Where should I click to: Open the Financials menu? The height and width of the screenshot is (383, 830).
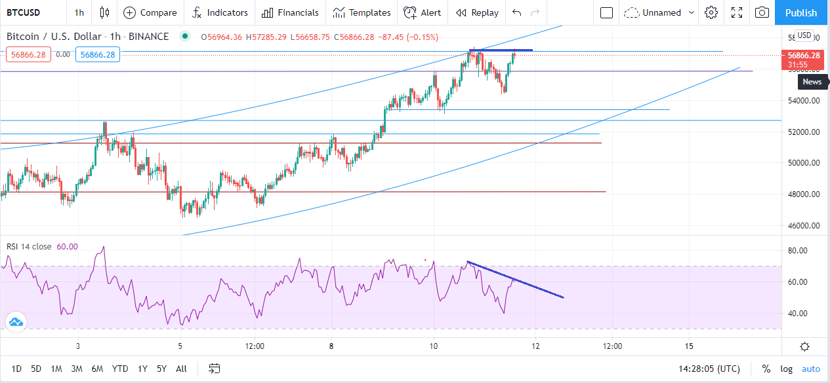click(x=290, y=12)
